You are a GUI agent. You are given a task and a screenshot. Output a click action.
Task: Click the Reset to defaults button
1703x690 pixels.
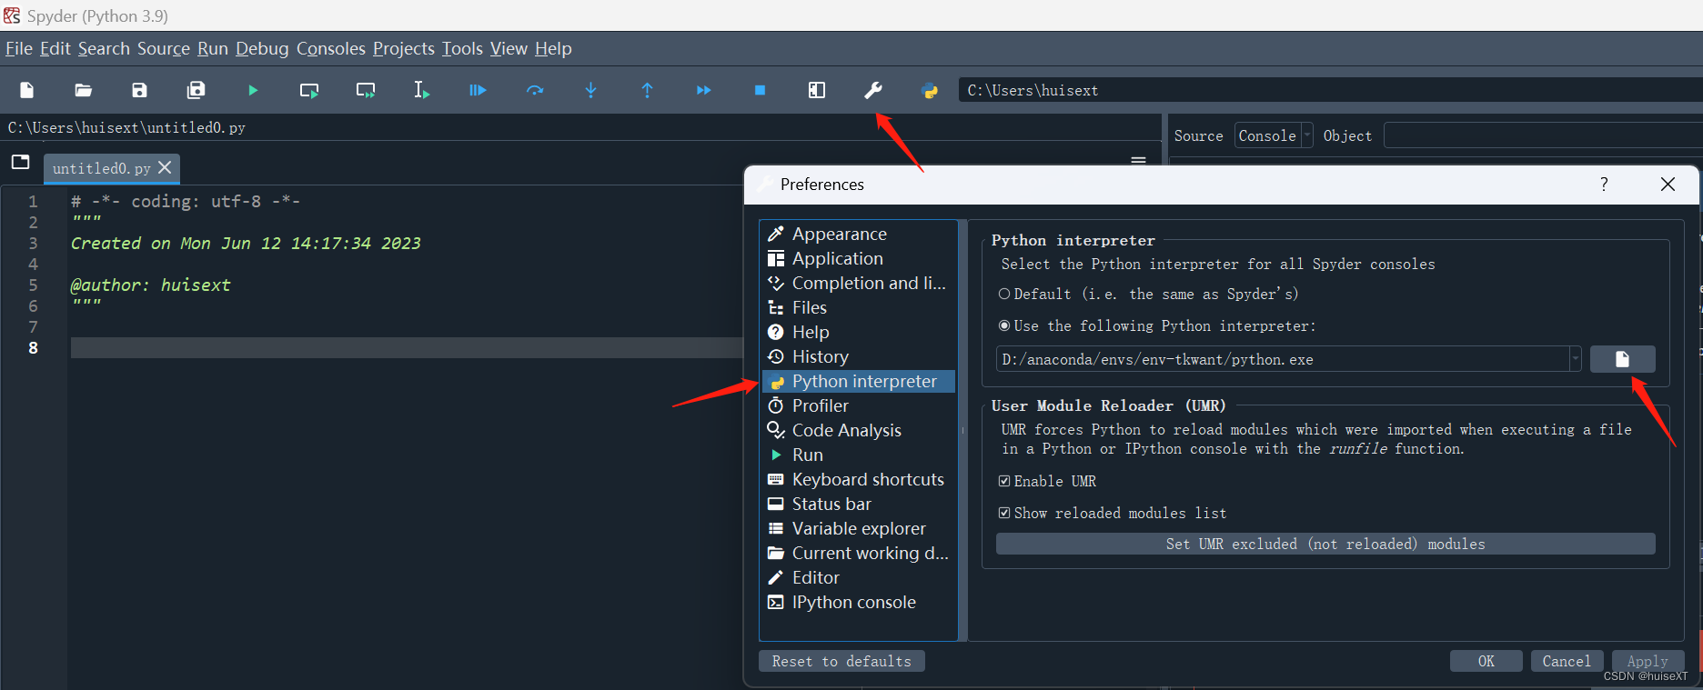click(841, 661)
